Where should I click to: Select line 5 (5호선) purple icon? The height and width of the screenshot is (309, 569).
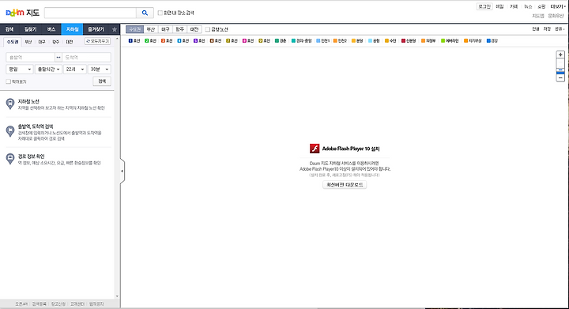tap(195, 41)
